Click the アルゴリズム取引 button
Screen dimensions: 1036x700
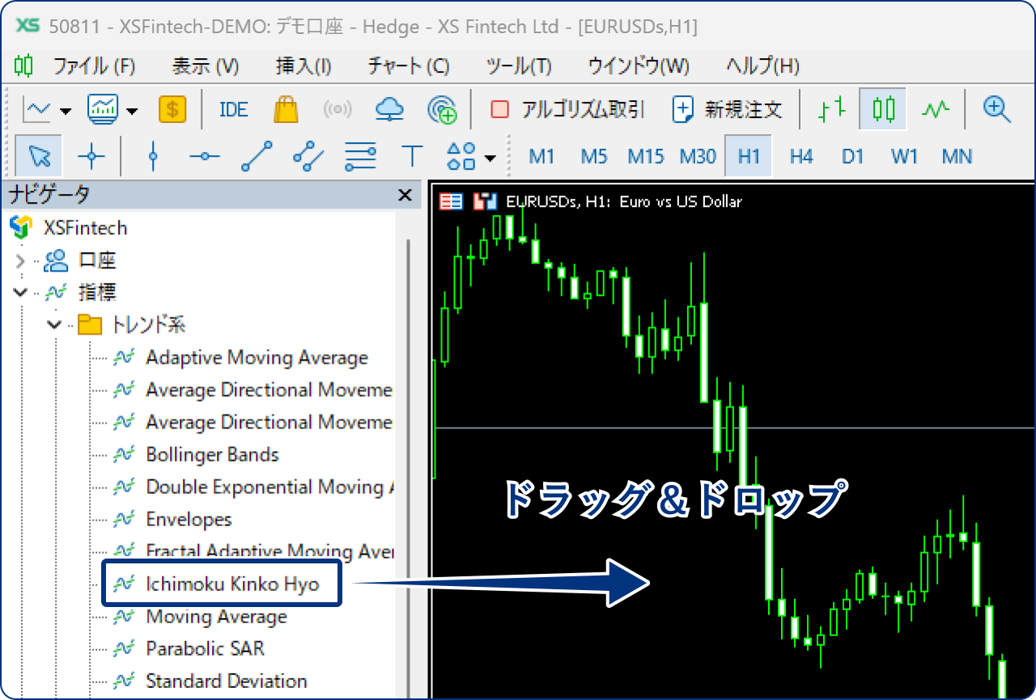coord(567,109)
